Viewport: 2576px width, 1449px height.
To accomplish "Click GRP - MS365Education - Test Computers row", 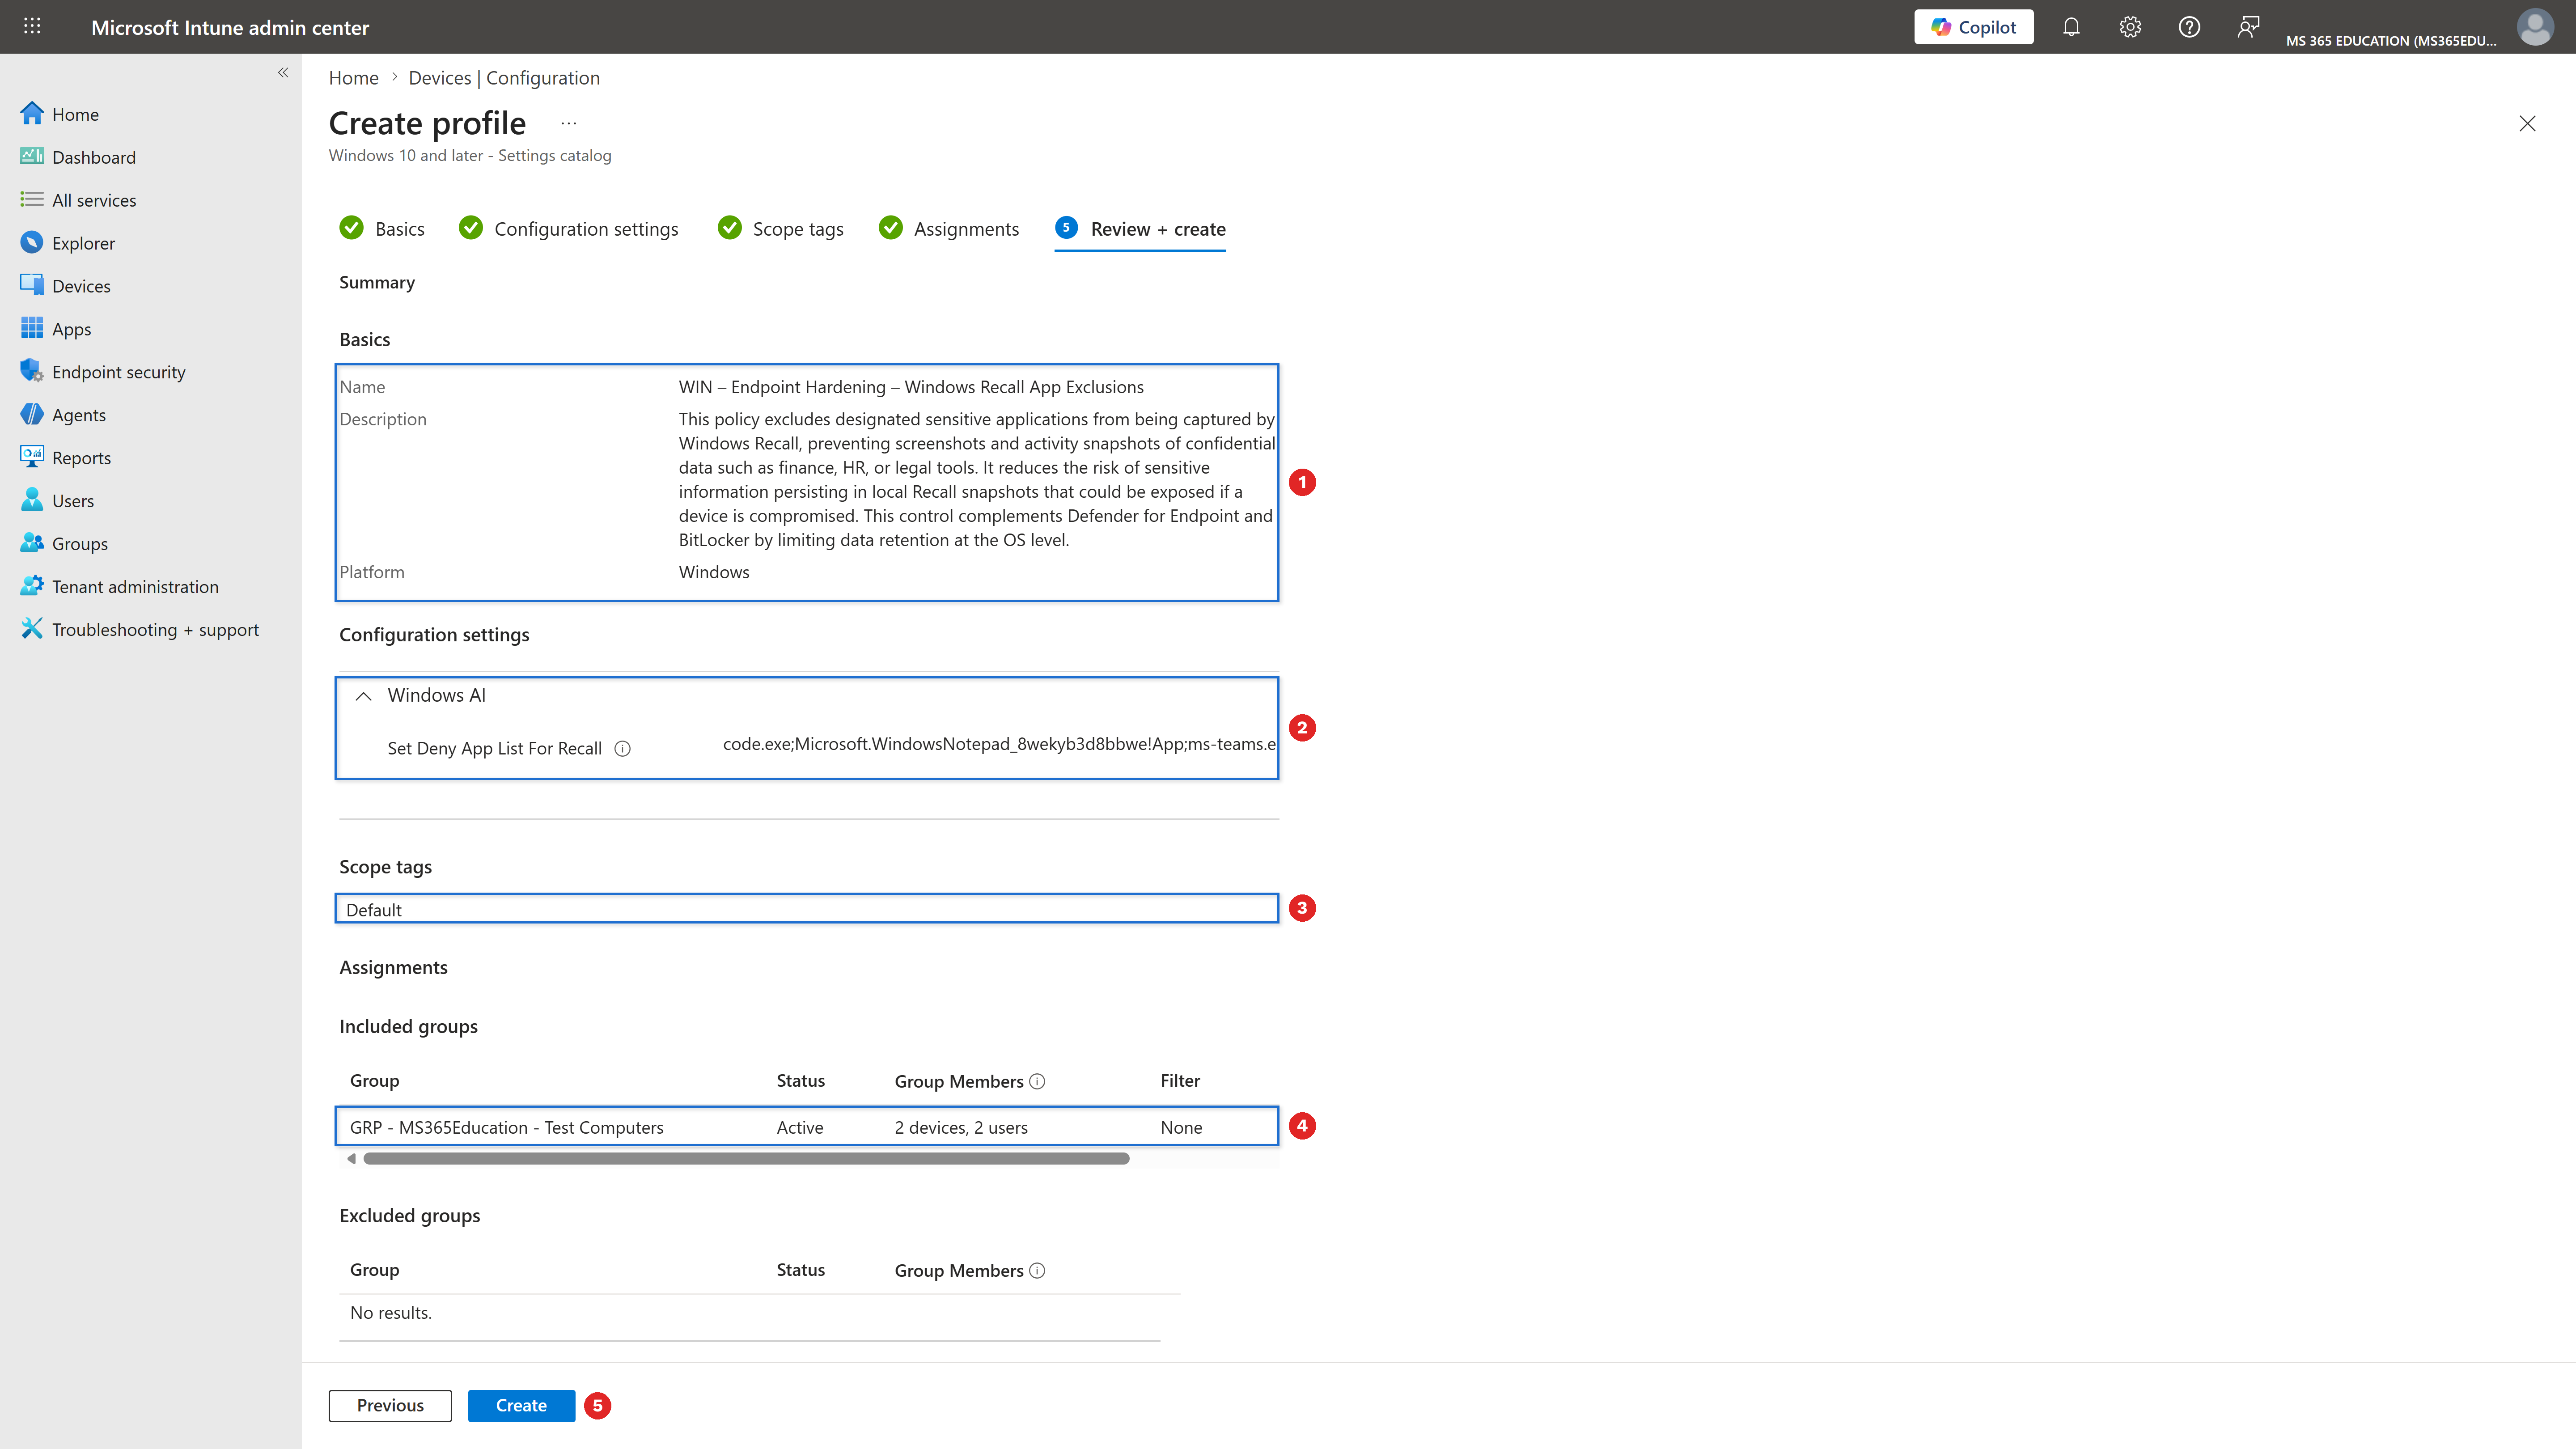I will [807, 1127].
